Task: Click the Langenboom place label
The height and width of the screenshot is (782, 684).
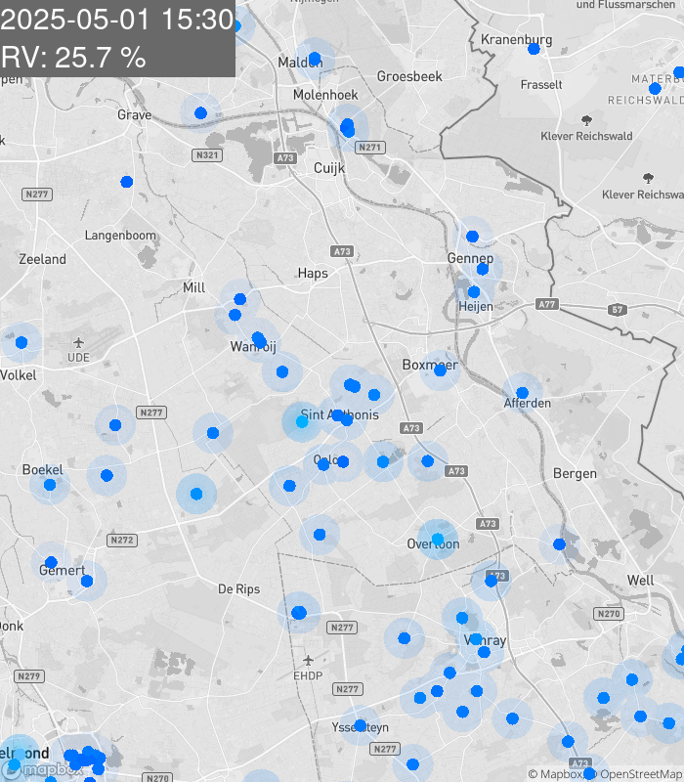Action: click(120, 236)
